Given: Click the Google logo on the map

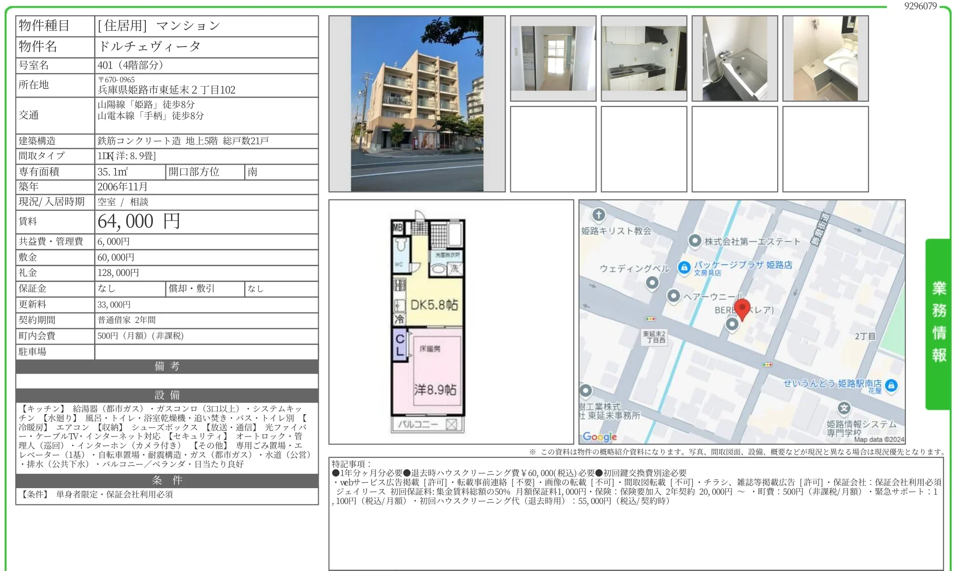Looking at the screenshot, I should pyautogui.click(x=600, y=437).
